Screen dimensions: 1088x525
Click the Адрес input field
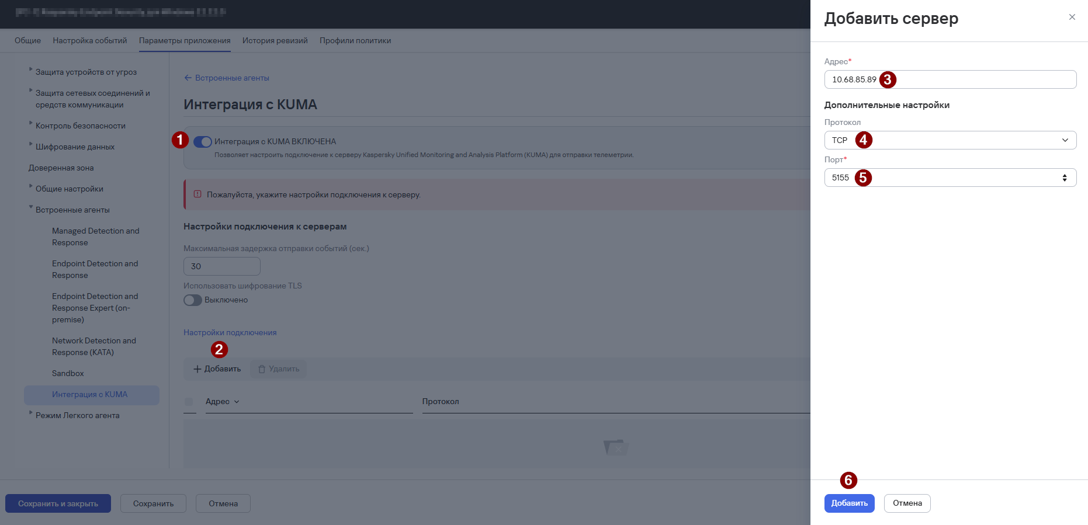(950, 79)
